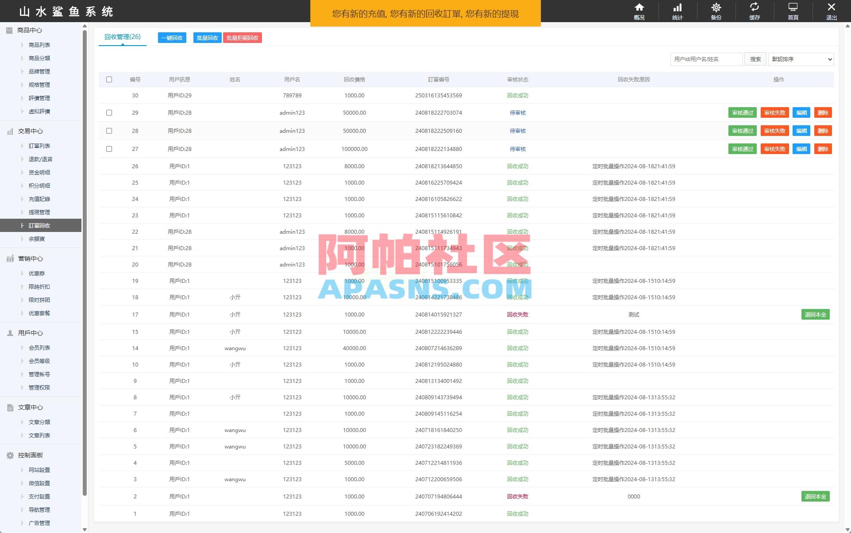
Task: Open the 概况 overview icon
Action: pos(639,11)
